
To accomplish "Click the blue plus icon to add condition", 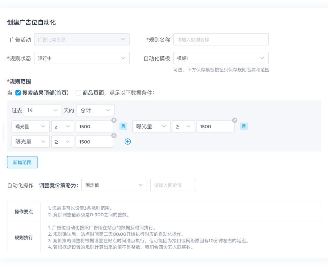I will [128, 141].
